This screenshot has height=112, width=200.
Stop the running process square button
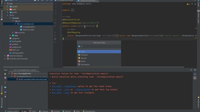point(5,82)
